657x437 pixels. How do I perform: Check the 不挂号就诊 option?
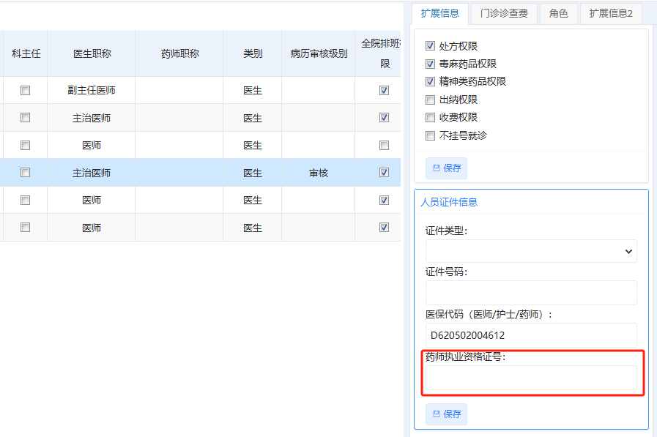[x=430, y=135]
